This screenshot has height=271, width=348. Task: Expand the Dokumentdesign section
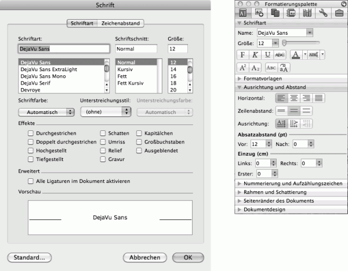pyautogui.click(x=239, y=210)
